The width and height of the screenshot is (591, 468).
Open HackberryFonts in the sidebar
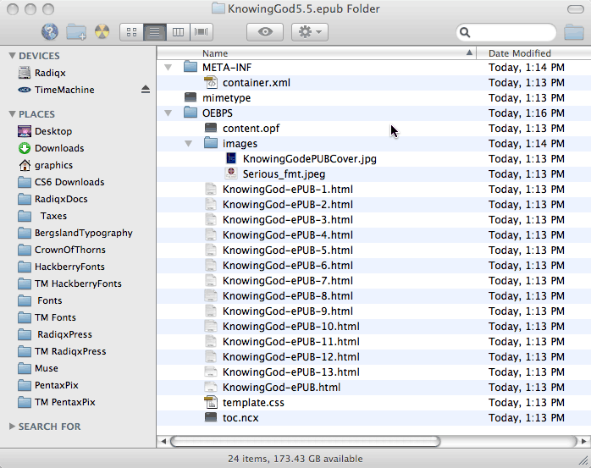61,267
